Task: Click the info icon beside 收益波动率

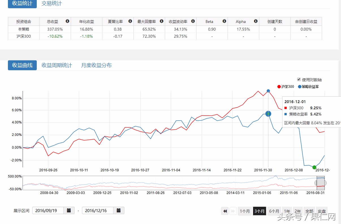Action: 193,21
